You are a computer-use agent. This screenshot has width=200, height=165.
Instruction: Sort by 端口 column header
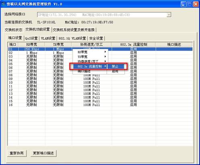click(x=13, y=44)
